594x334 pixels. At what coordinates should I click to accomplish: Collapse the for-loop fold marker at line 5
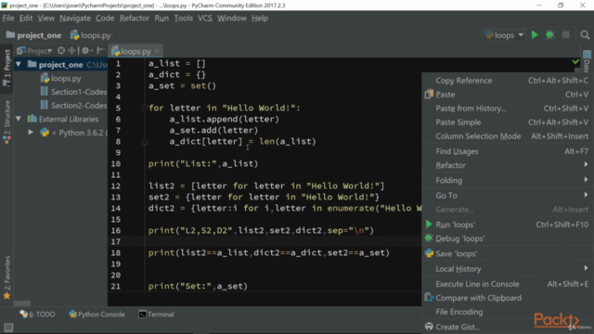click(x=144, y=108)
